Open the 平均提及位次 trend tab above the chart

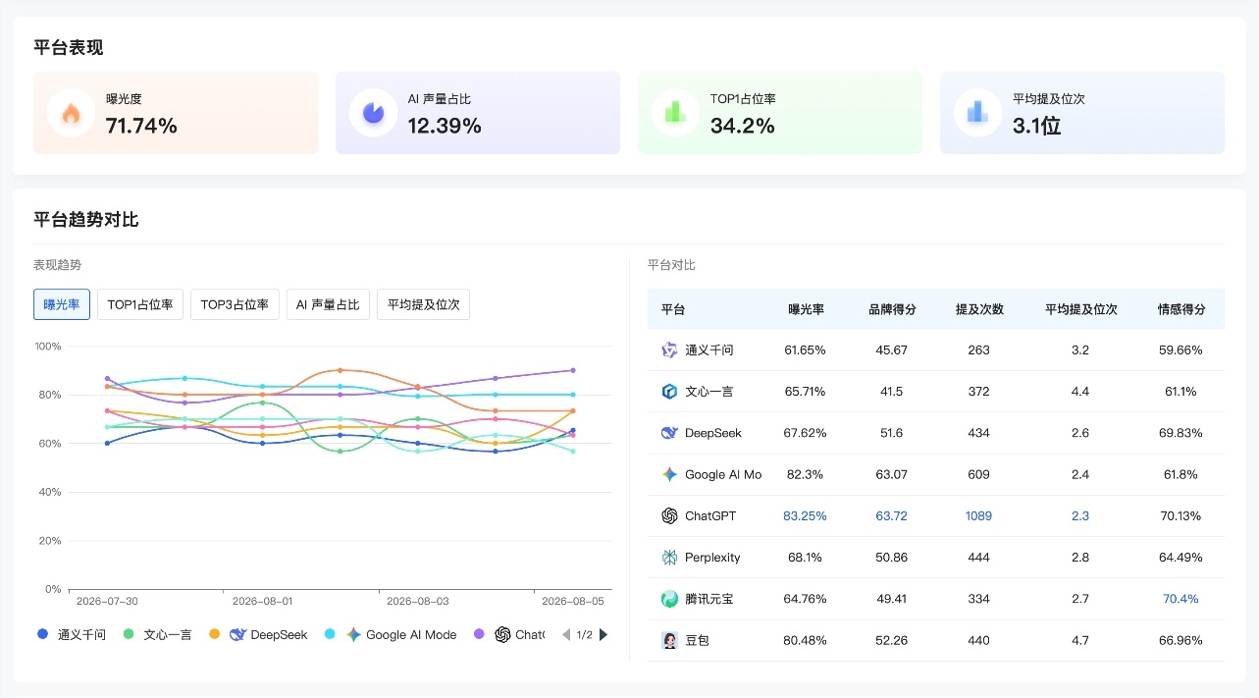point(424,304)
